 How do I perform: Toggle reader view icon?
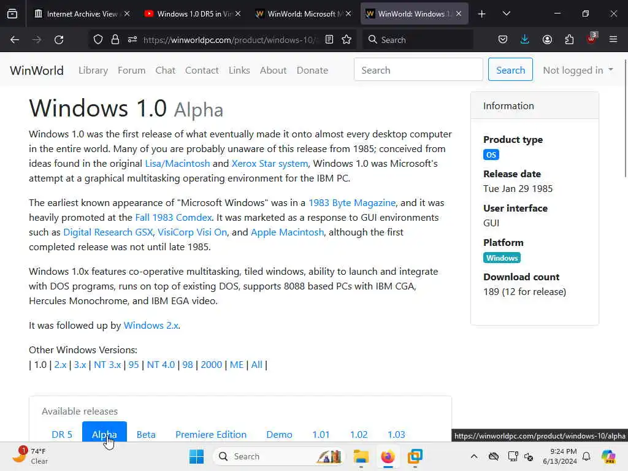[x=329, y=40]
